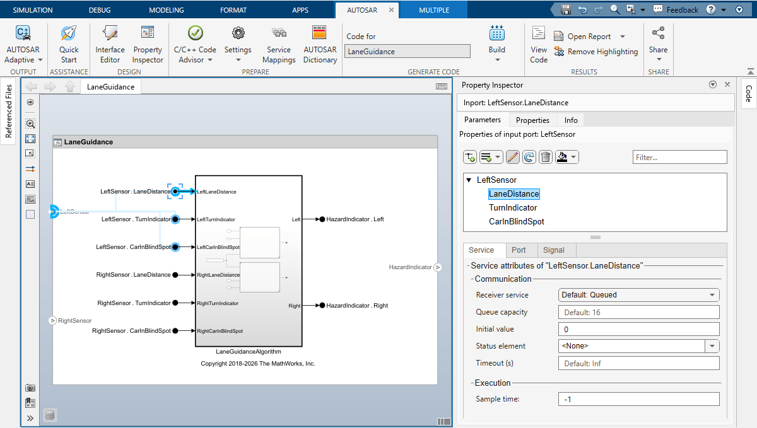This screenshot has height=428, width=757.
Task: Click the Help question mark icon
Action: point(711,9)
